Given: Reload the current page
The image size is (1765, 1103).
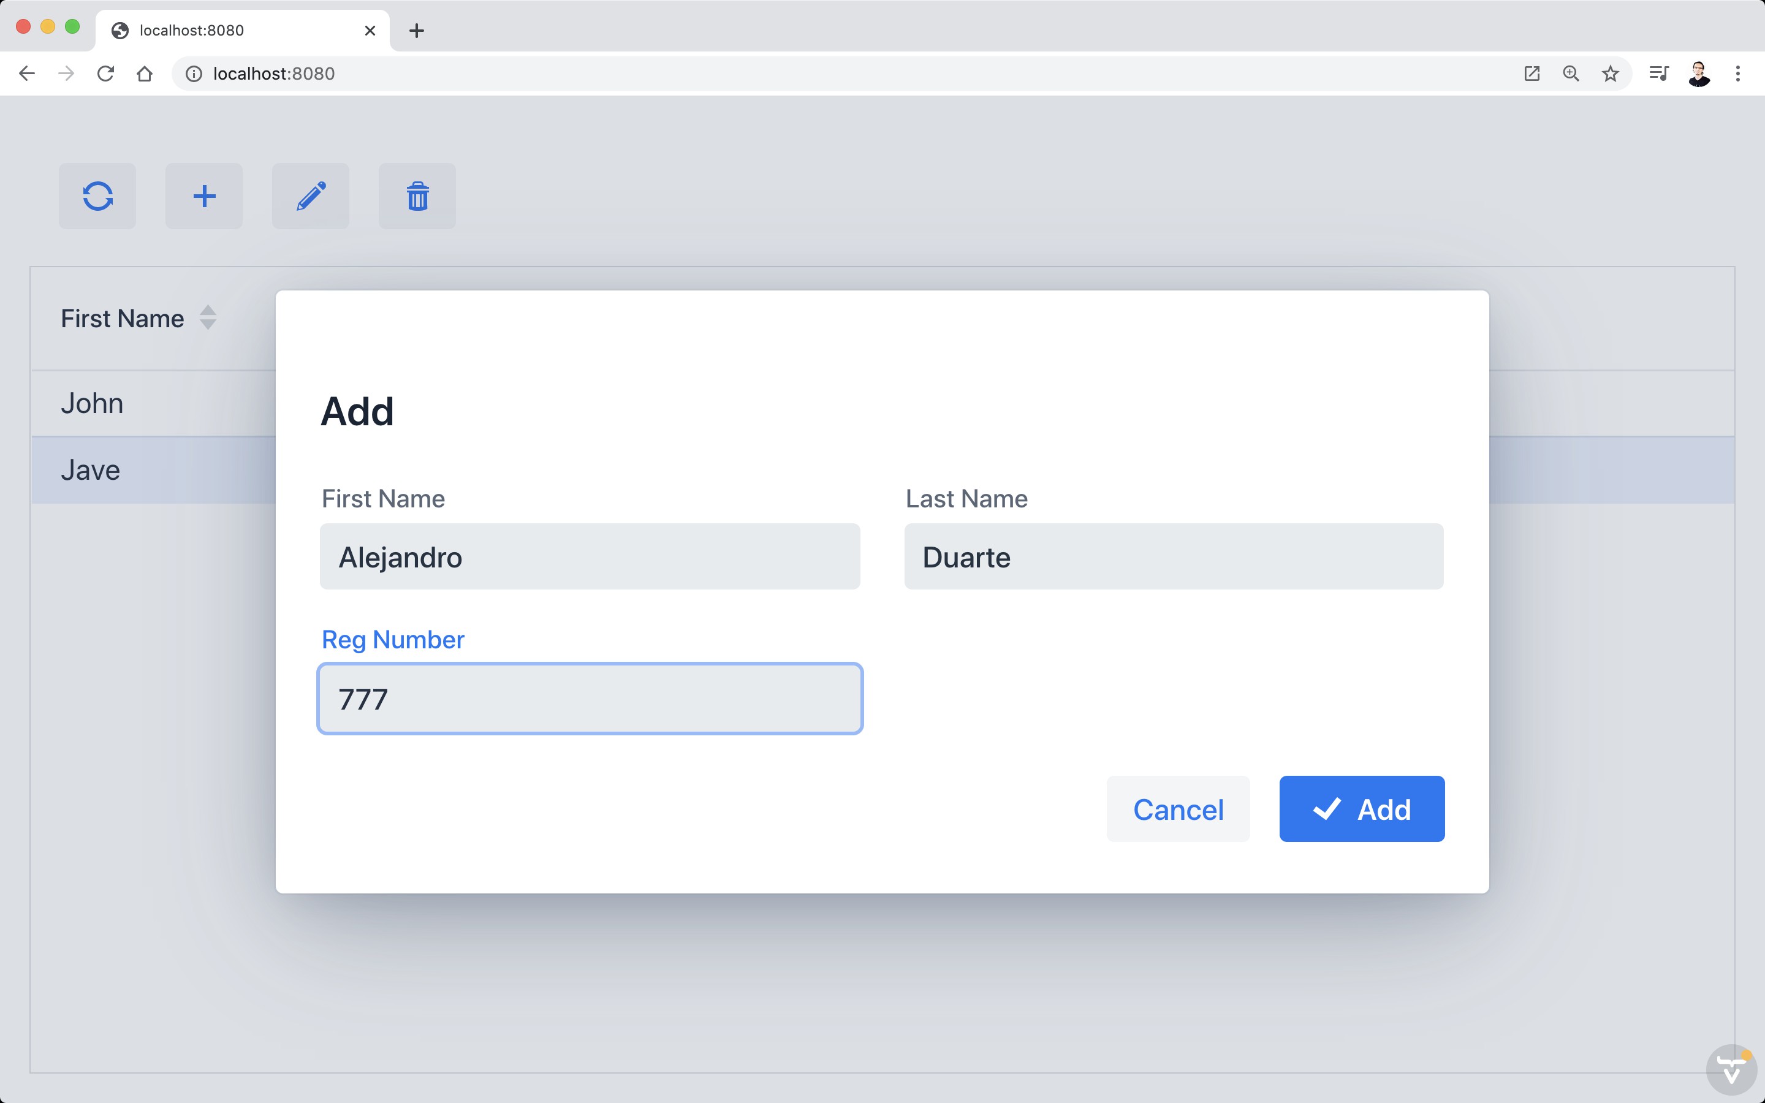Looking at the screenshot, I should pos(106,73).
